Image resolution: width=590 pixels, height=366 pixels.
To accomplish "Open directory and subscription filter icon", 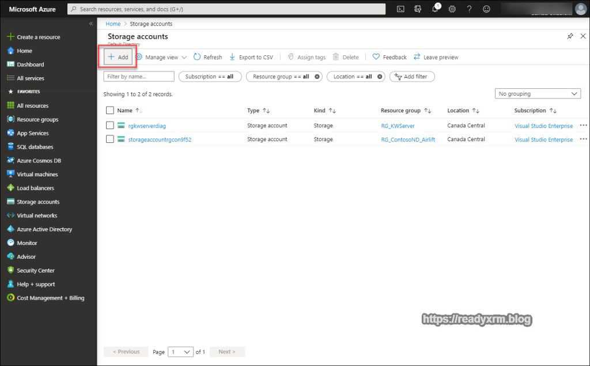I will (x=418, y=9).
